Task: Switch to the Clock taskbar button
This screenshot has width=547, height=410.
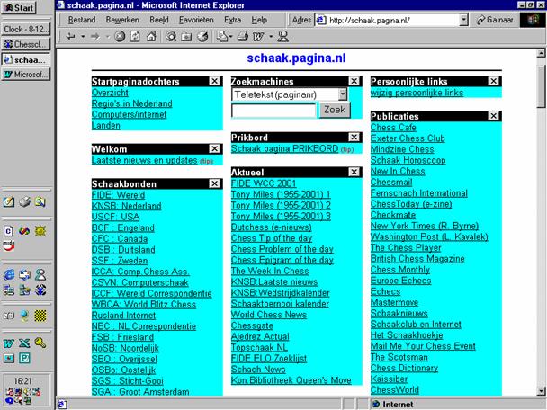Action: [x=26, y=30]
